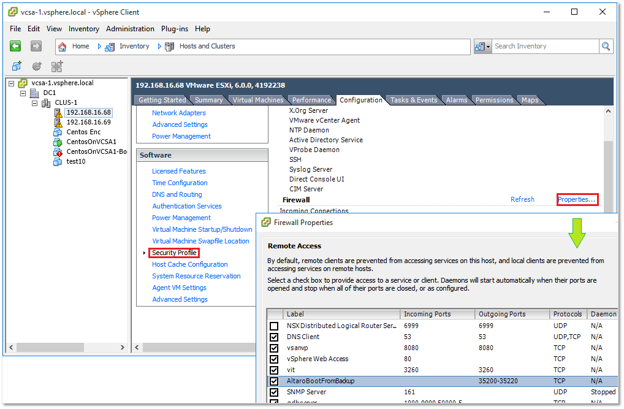The image size is (624, 409).
Task: Click the Hosts and Clusters breadcrumb arrow
Action: (x=159, y=47)
